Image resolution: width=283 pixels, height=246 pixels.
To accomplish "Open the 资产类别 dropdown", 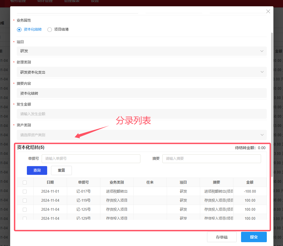I will 141,135.
